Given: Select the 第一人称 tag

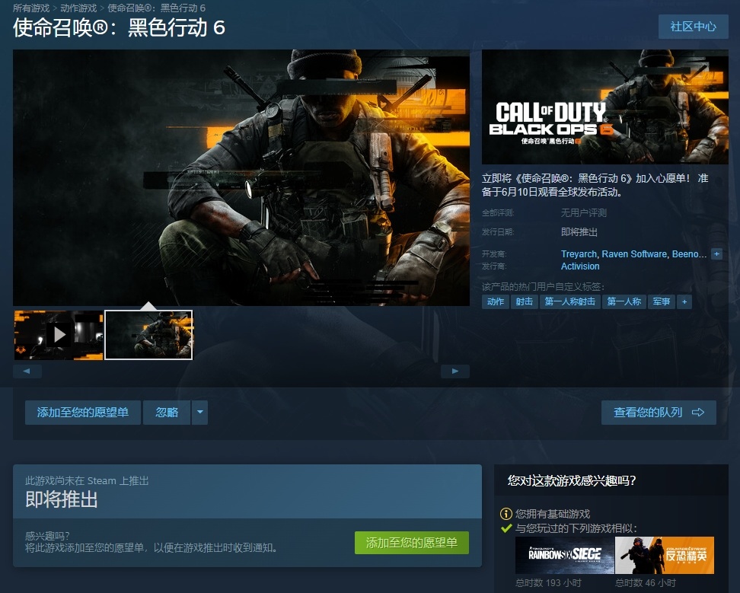Looking at the screenshot, I should click(624, 302).
